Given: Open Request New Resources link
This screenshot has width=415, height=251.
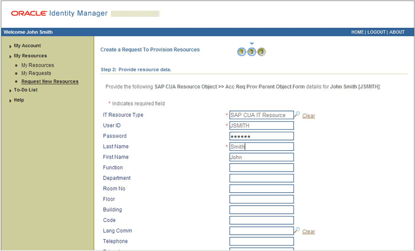Looking at the screenshot, I should 50,81.
